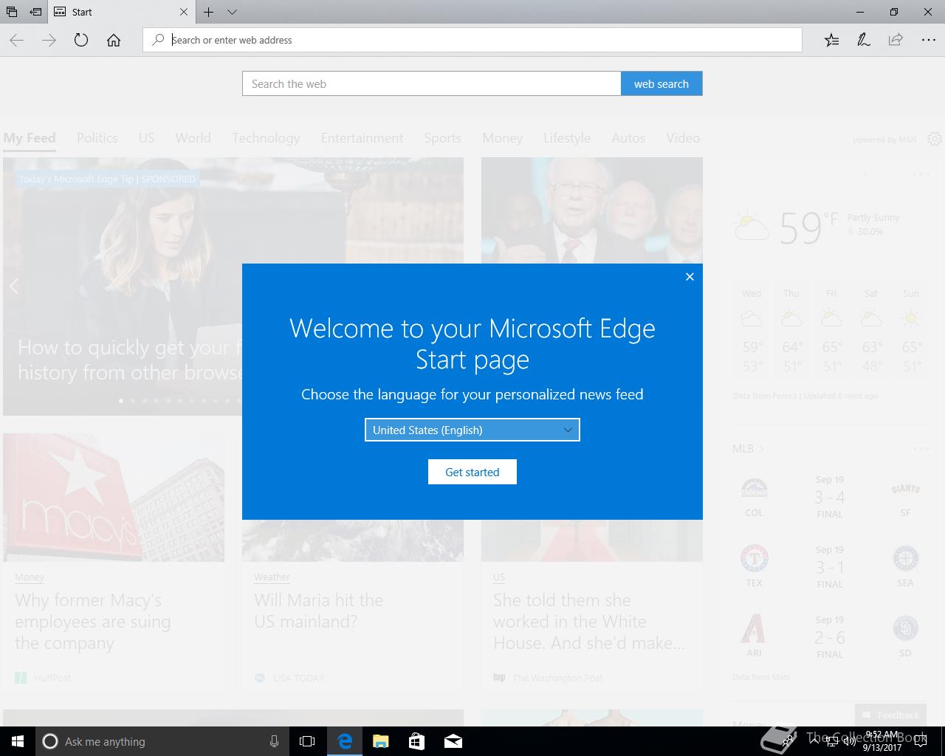The height and width of the screenshot is (756, 945).
Task: Open the Lifestyle tab
Action: (x=567, y=138)
